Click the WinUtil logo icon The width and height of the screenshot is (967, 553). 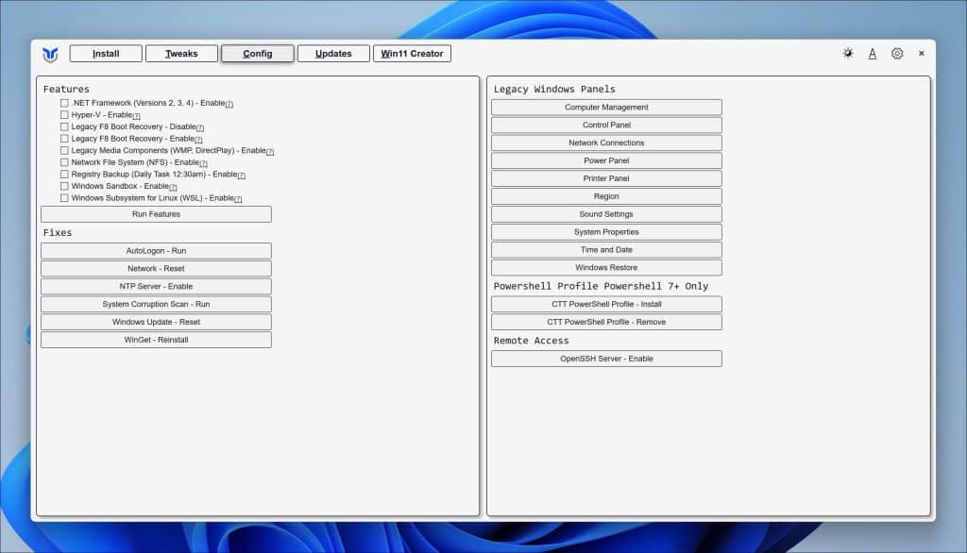tap(51, 54)
